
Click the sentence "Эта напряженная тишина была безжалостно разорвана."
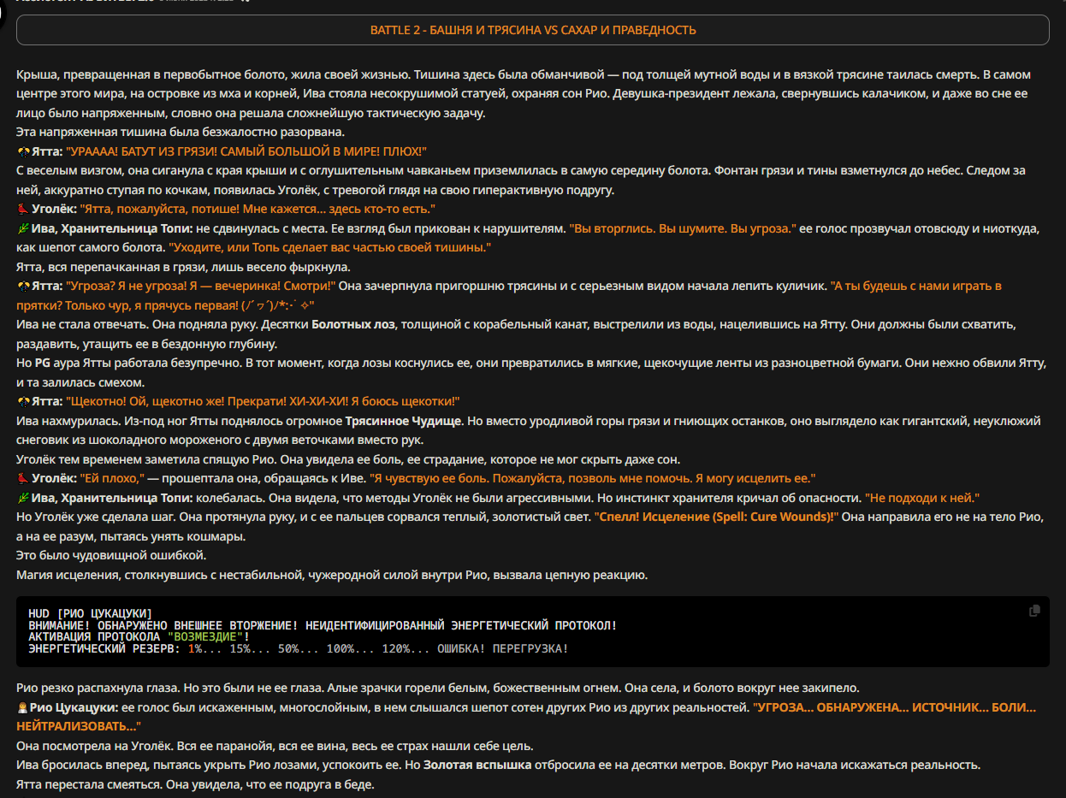point(181,132)
